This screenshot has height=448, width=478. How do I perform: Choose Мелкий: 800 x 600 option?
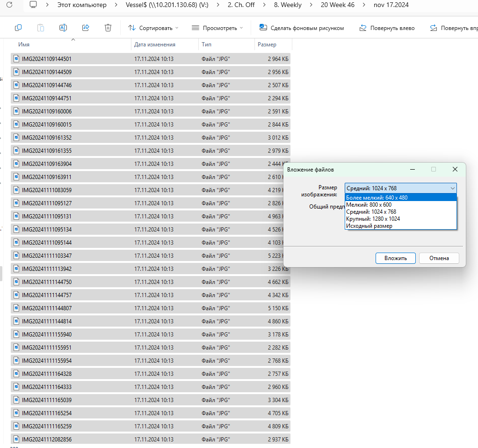400,205
